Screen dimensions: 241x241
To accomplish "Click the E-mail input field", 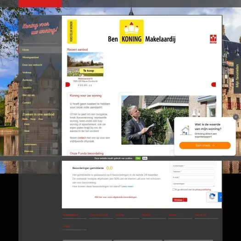I will point(193,178).
